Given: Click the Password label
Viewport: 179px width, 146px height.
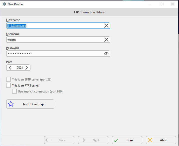Looking at the screenshot, I should tap(12, 48).
